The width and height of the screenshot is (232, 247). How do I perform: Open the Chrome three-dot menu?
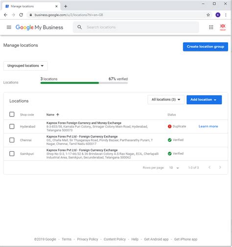(x=226, y=15)
